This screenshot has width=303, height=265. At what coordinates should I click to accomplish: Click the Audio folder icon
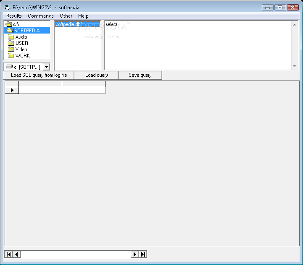pyautogui.click(x=11, y=37)
